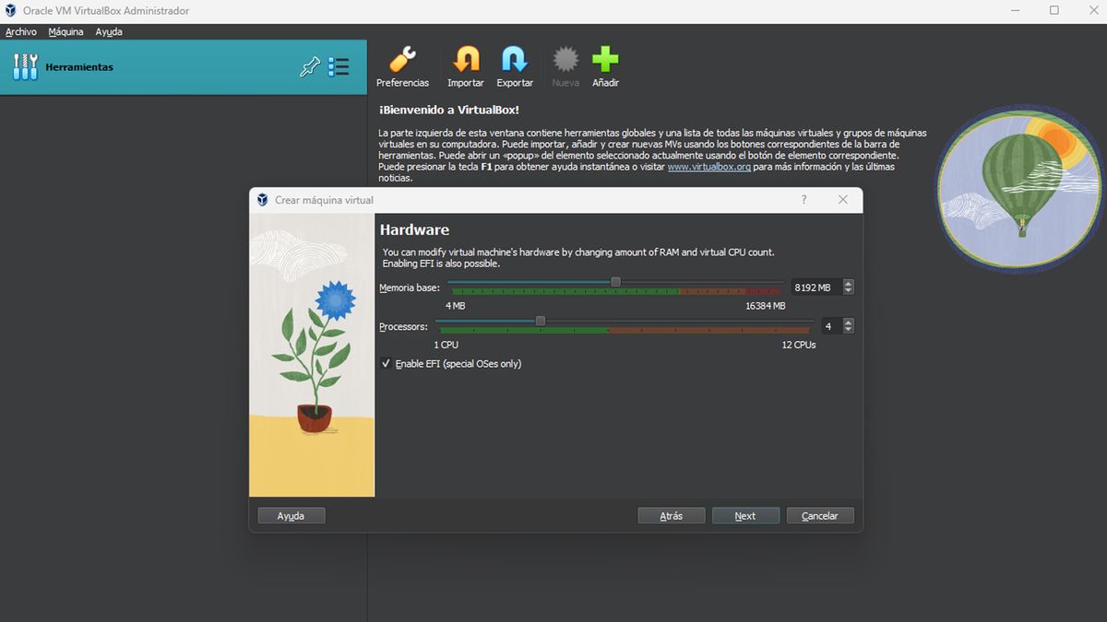Disable the Enable EFI checkbox
This screenshot has height=622, width=1107.
point(386,364)
